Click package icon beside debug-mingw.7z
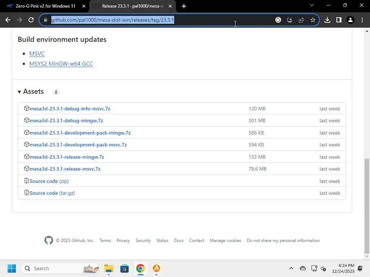Viewport: 370px width, 277px height. point(27,120)
